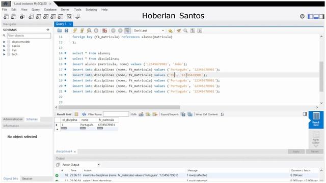The width and height of the screenshot is (326, 183).
Task: Create new schema toolbar icon
Action: tap(31, 17)
